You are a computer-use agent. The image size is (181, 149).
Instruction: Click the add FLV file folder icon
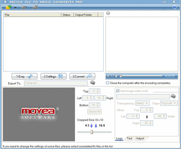click(8, 7)
